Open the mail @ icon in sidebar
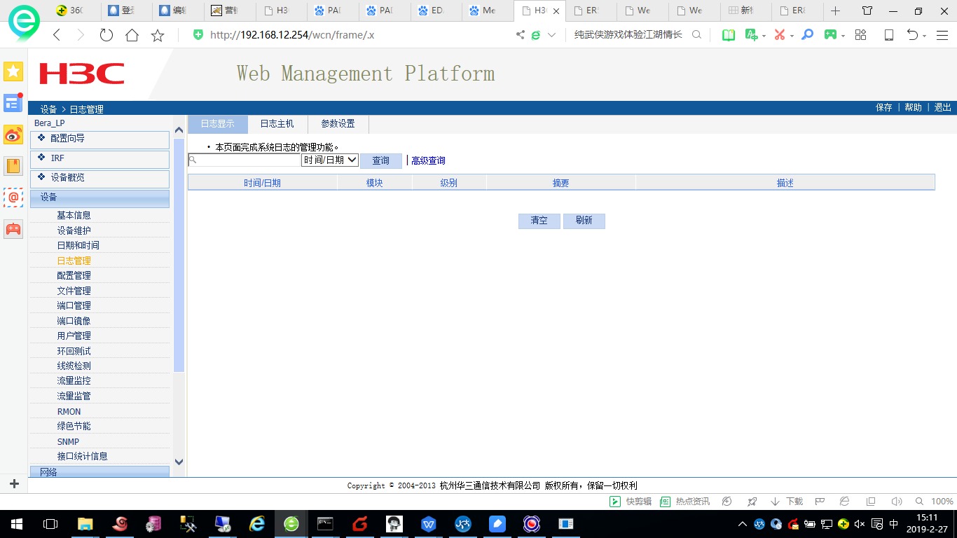Screen dimensions: 957x538 (13, 198)
